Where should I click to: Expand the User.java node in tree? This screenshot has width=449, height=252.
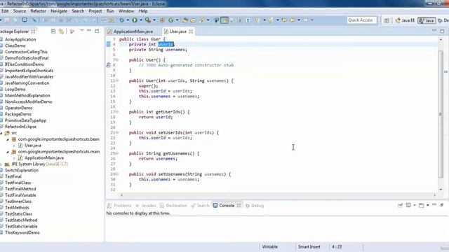click(14, 146)
